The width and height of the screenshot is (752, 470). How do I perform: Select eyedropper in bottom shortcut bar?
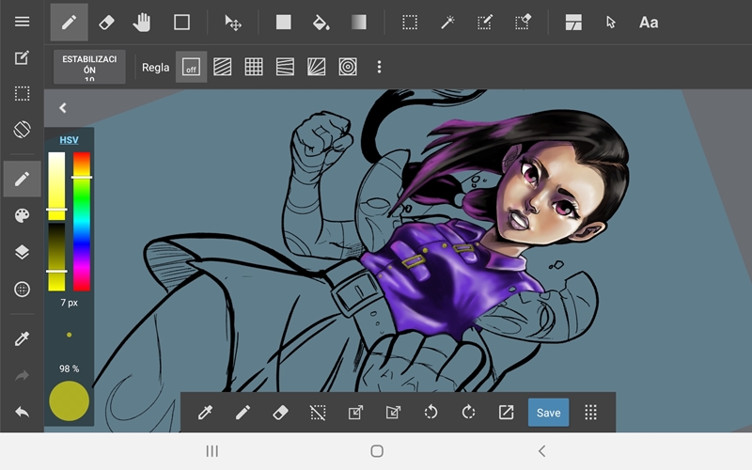(x=205, y=413)
